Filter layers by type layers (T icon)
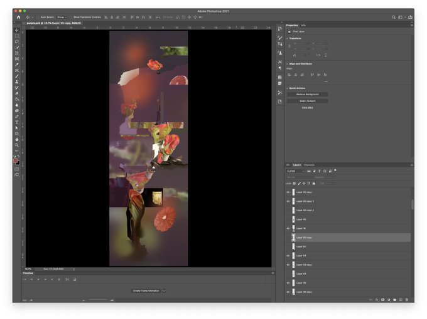This screenshot has height=319, width=427. 320,171
